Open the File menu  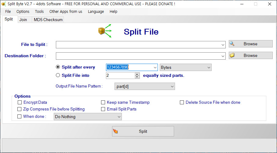coord(8,12)
